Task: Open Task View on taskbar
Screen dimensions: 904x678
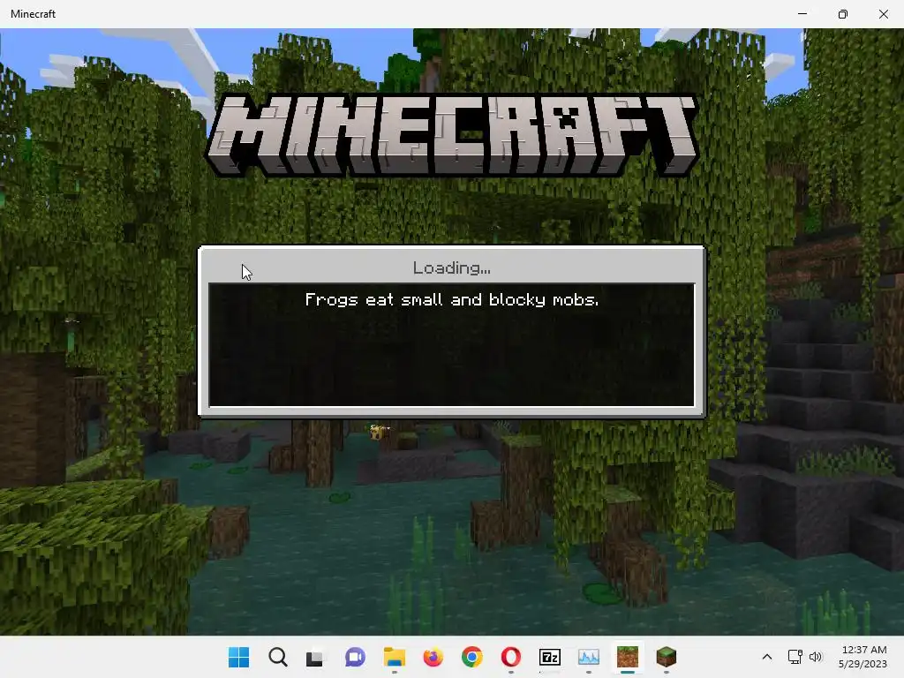Action: (x=316, y=657)
